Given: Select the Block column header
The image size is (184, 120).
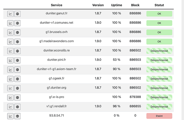Looking at the screenshot, I should [x=135, y=5].
